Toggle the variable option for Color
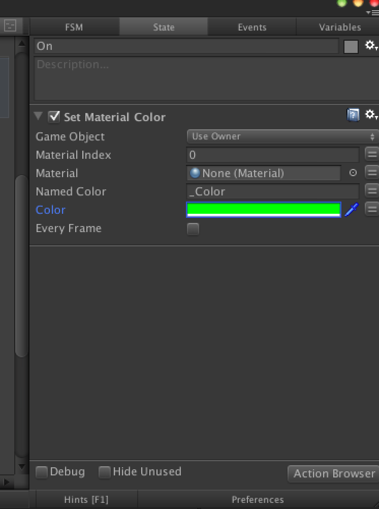 click(372, 209)
